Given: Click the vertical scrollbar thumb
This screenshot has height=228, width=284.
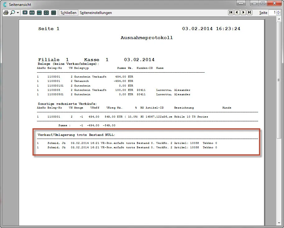Looking at the screenshot, I should coord(279,80).
